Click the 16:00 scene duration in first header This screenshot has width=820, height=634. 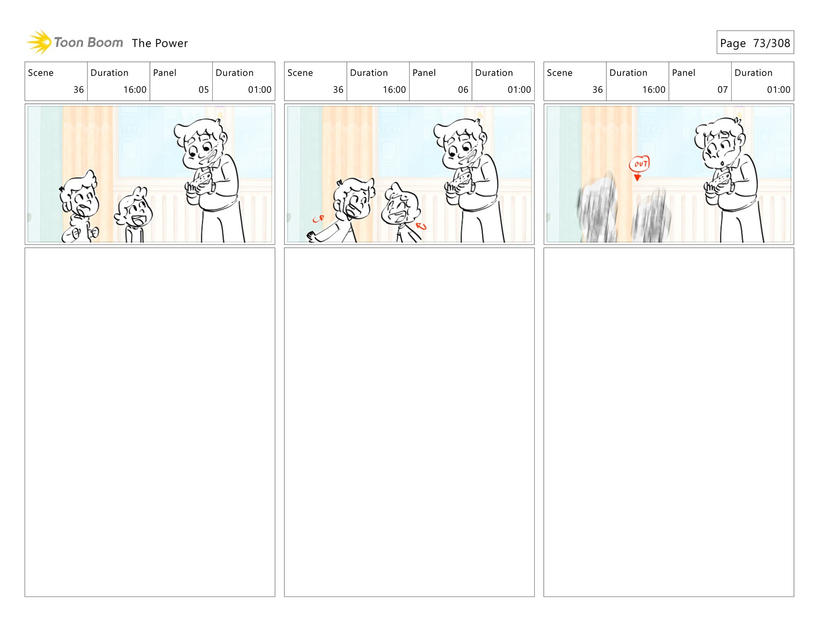(135, 90)
